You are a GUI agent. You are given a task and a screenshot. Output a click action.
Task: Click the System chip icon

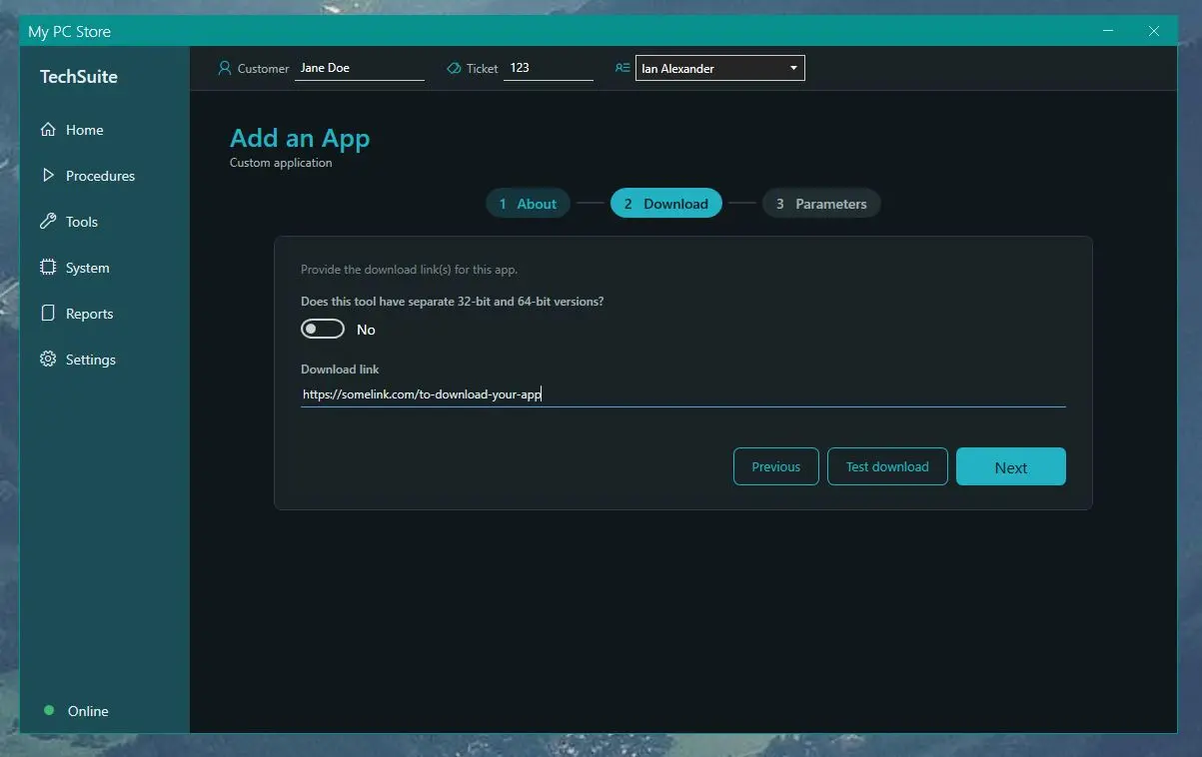[47, 268]
